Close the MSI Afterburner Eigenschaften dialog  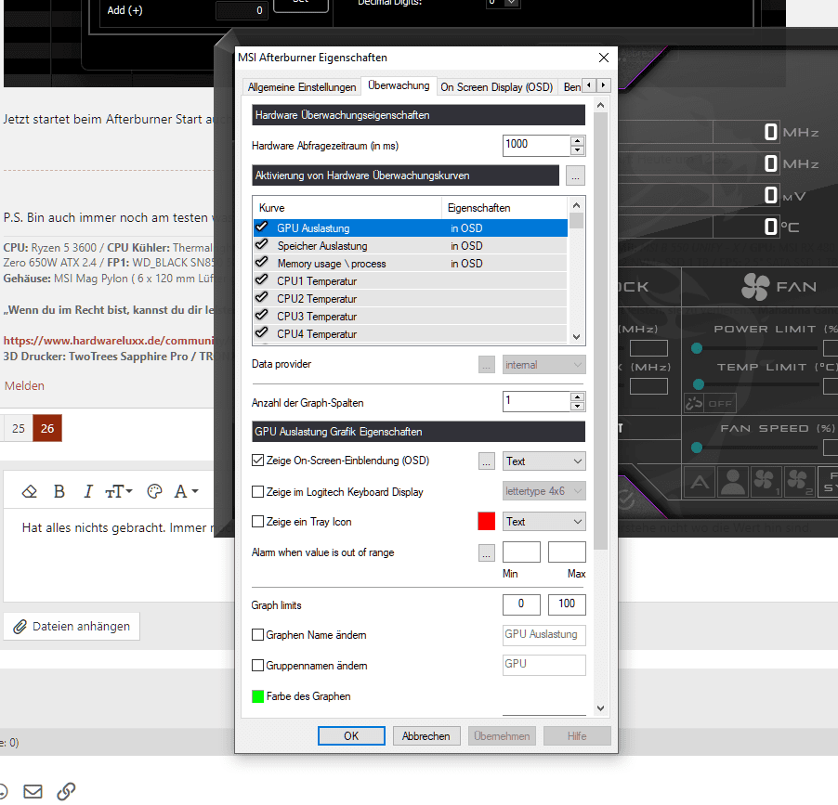click(x=604, y=58)
